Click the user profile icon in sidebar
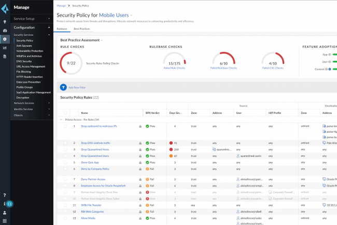 [5, 212]
